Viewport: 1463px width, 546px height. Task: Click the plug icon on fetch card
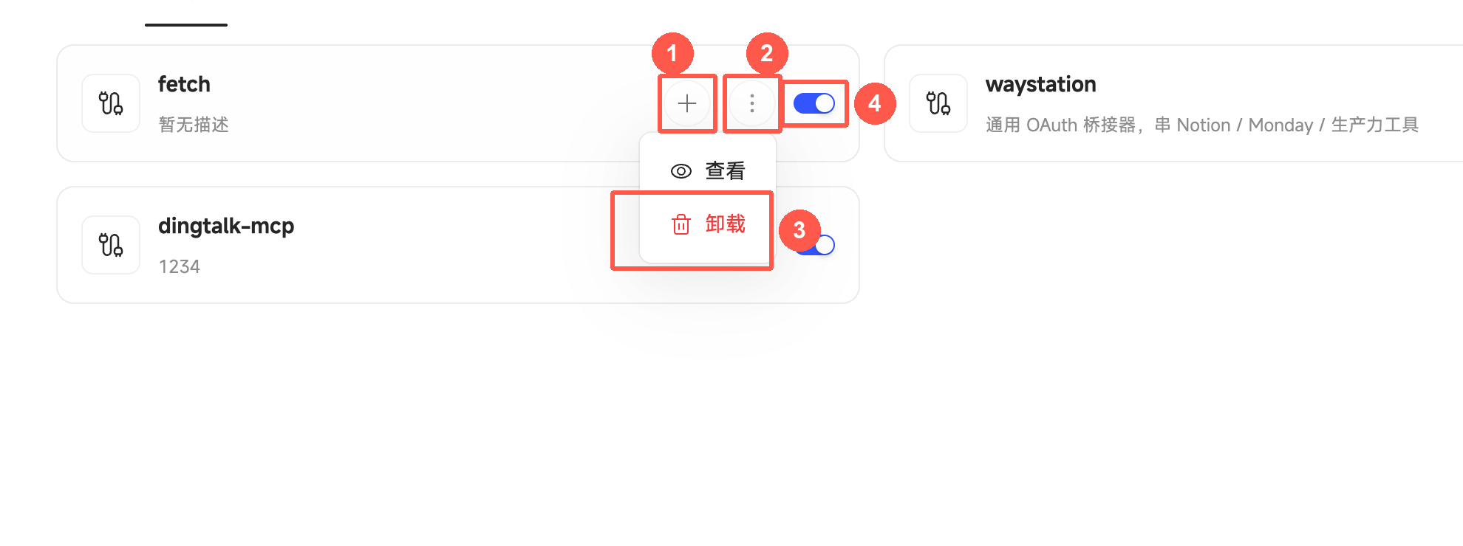click(111, 103)
